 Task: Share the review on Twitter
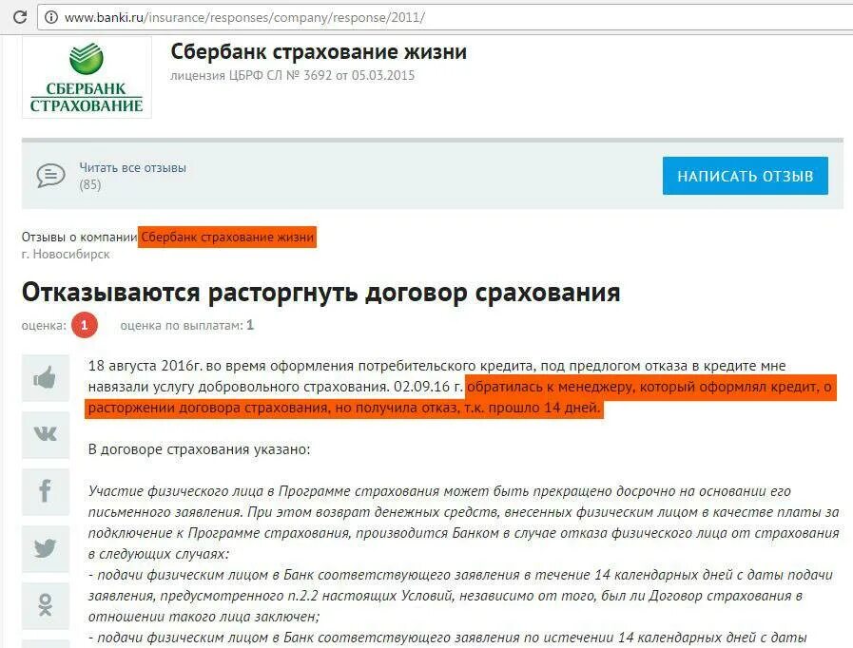46,548
